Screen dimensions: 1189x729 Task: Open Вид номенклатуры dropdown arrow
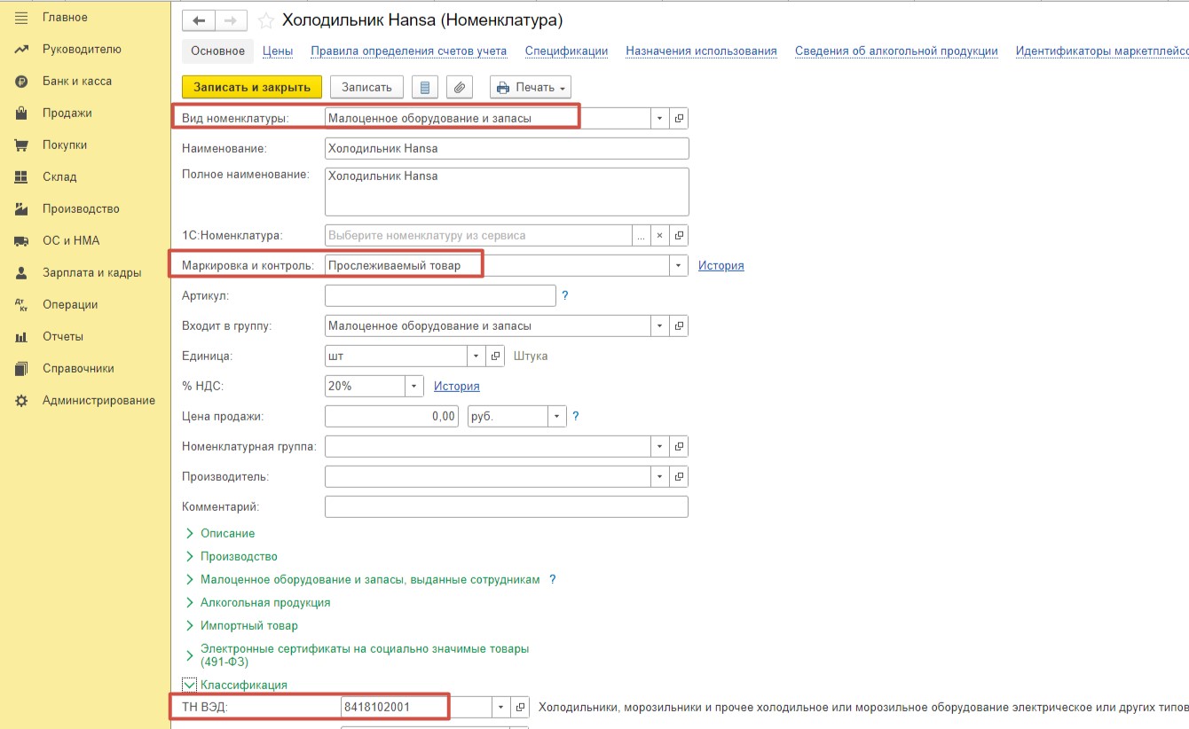pos(659,118)
